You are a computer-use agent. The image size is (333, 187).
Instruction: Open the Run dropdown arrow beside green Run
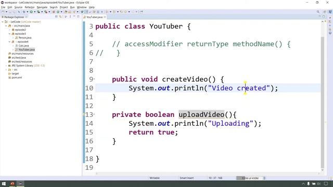[x=34, y=12]
